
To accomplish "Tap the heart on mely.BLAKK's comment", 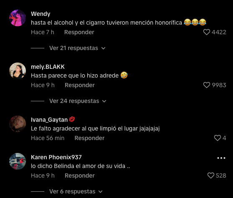I will point(207,85).
